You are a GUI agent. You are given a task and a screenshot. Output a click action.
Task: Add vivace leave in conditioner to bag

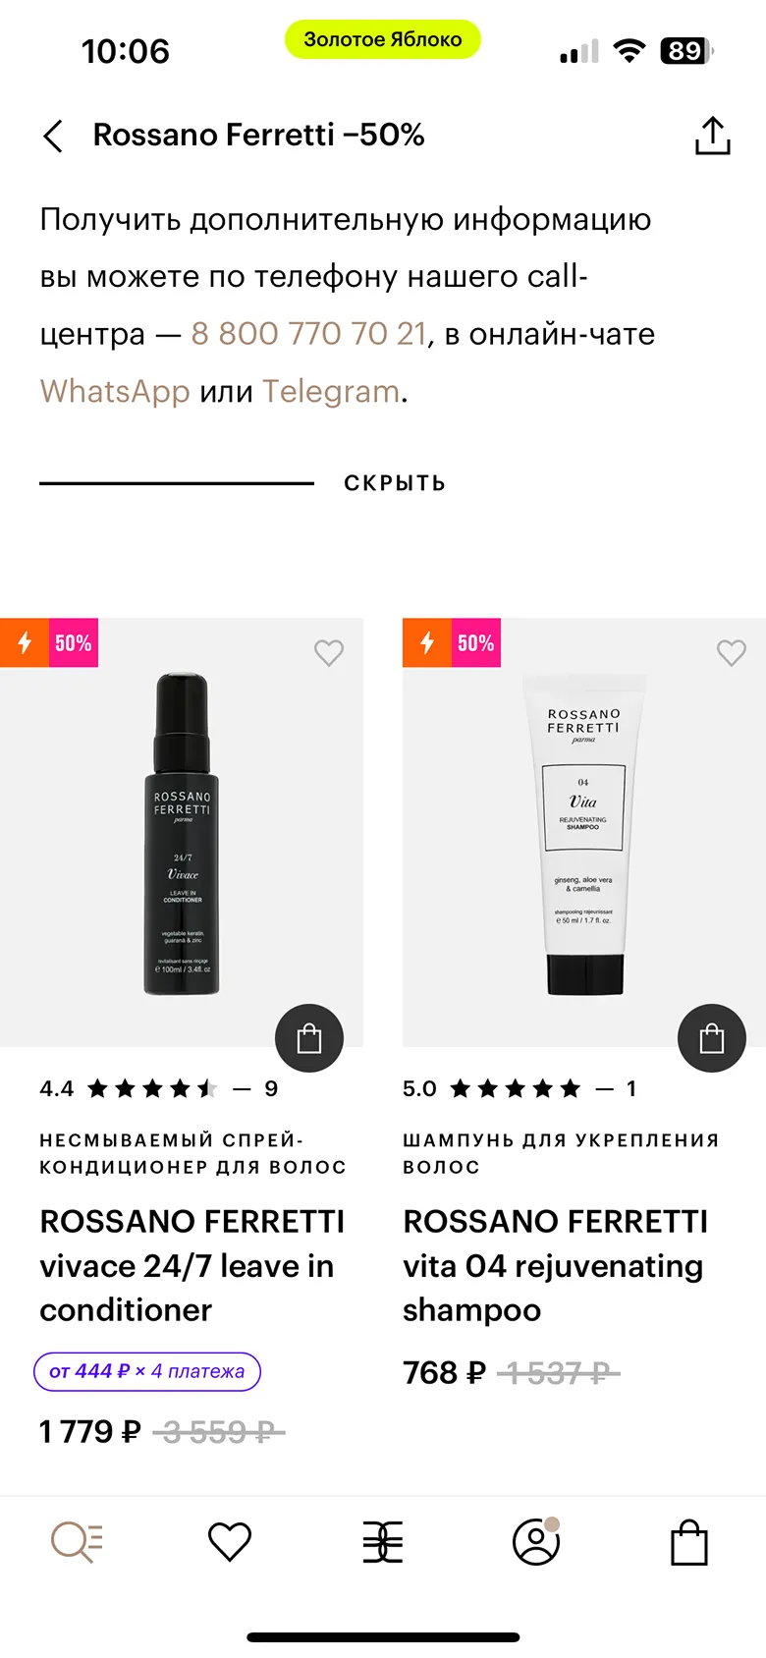click(309, 1038)
